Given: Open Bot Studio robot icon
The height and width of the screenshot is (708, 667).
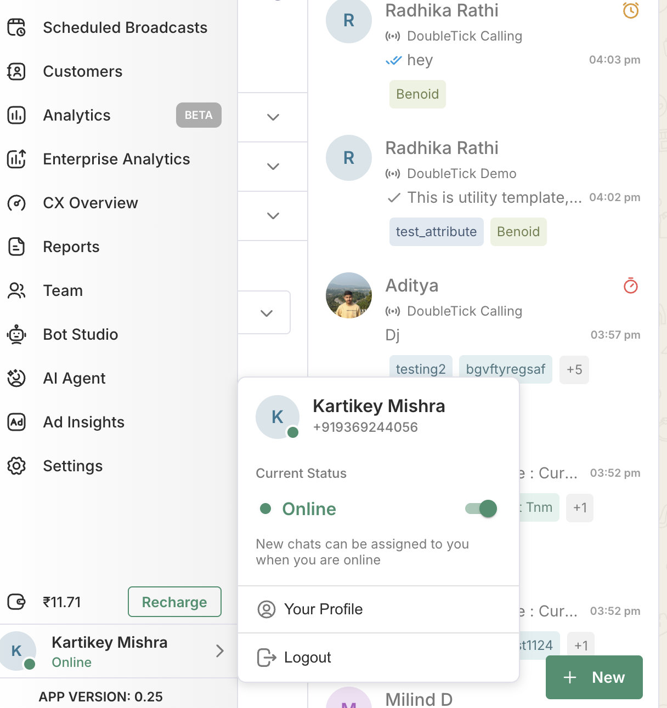Looking at the screenshot, I should (16, 334).
